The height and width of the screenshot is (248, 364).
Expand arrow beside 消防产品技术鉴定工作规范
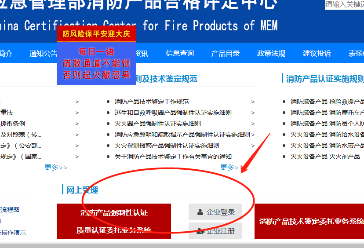(253, 102)
